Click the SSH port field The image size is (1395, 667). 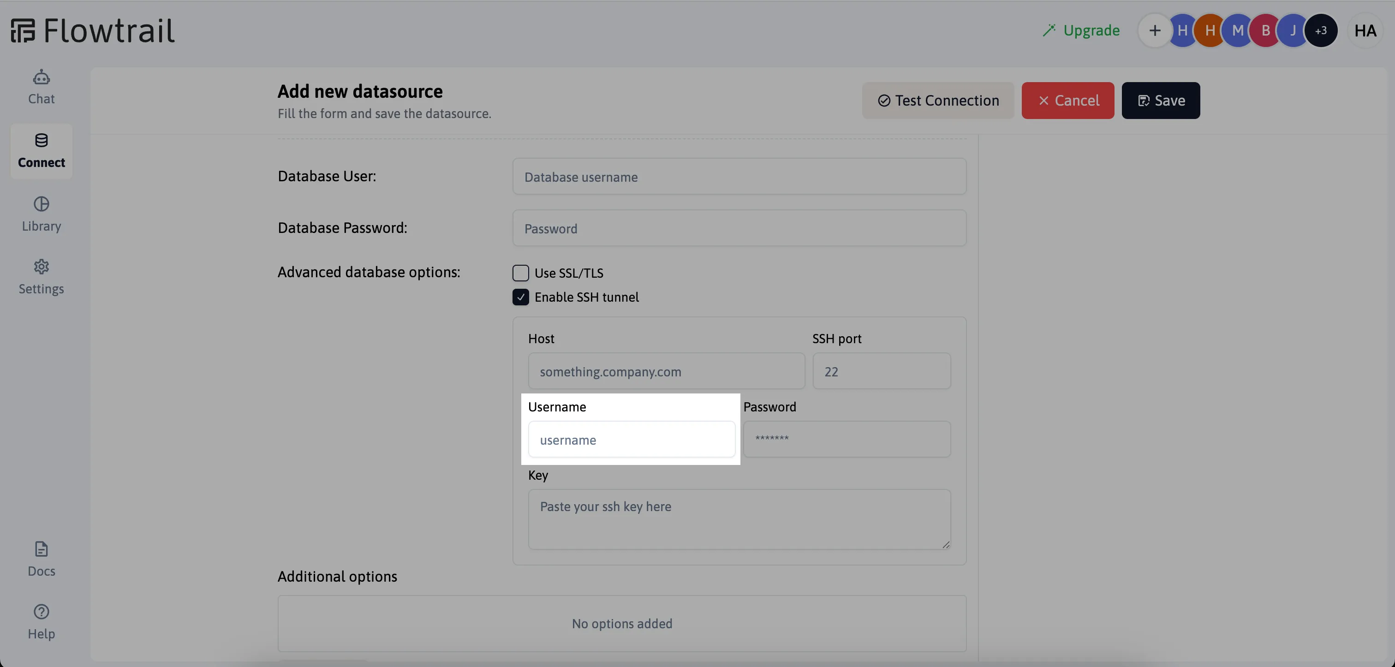(x=882, y=371)
